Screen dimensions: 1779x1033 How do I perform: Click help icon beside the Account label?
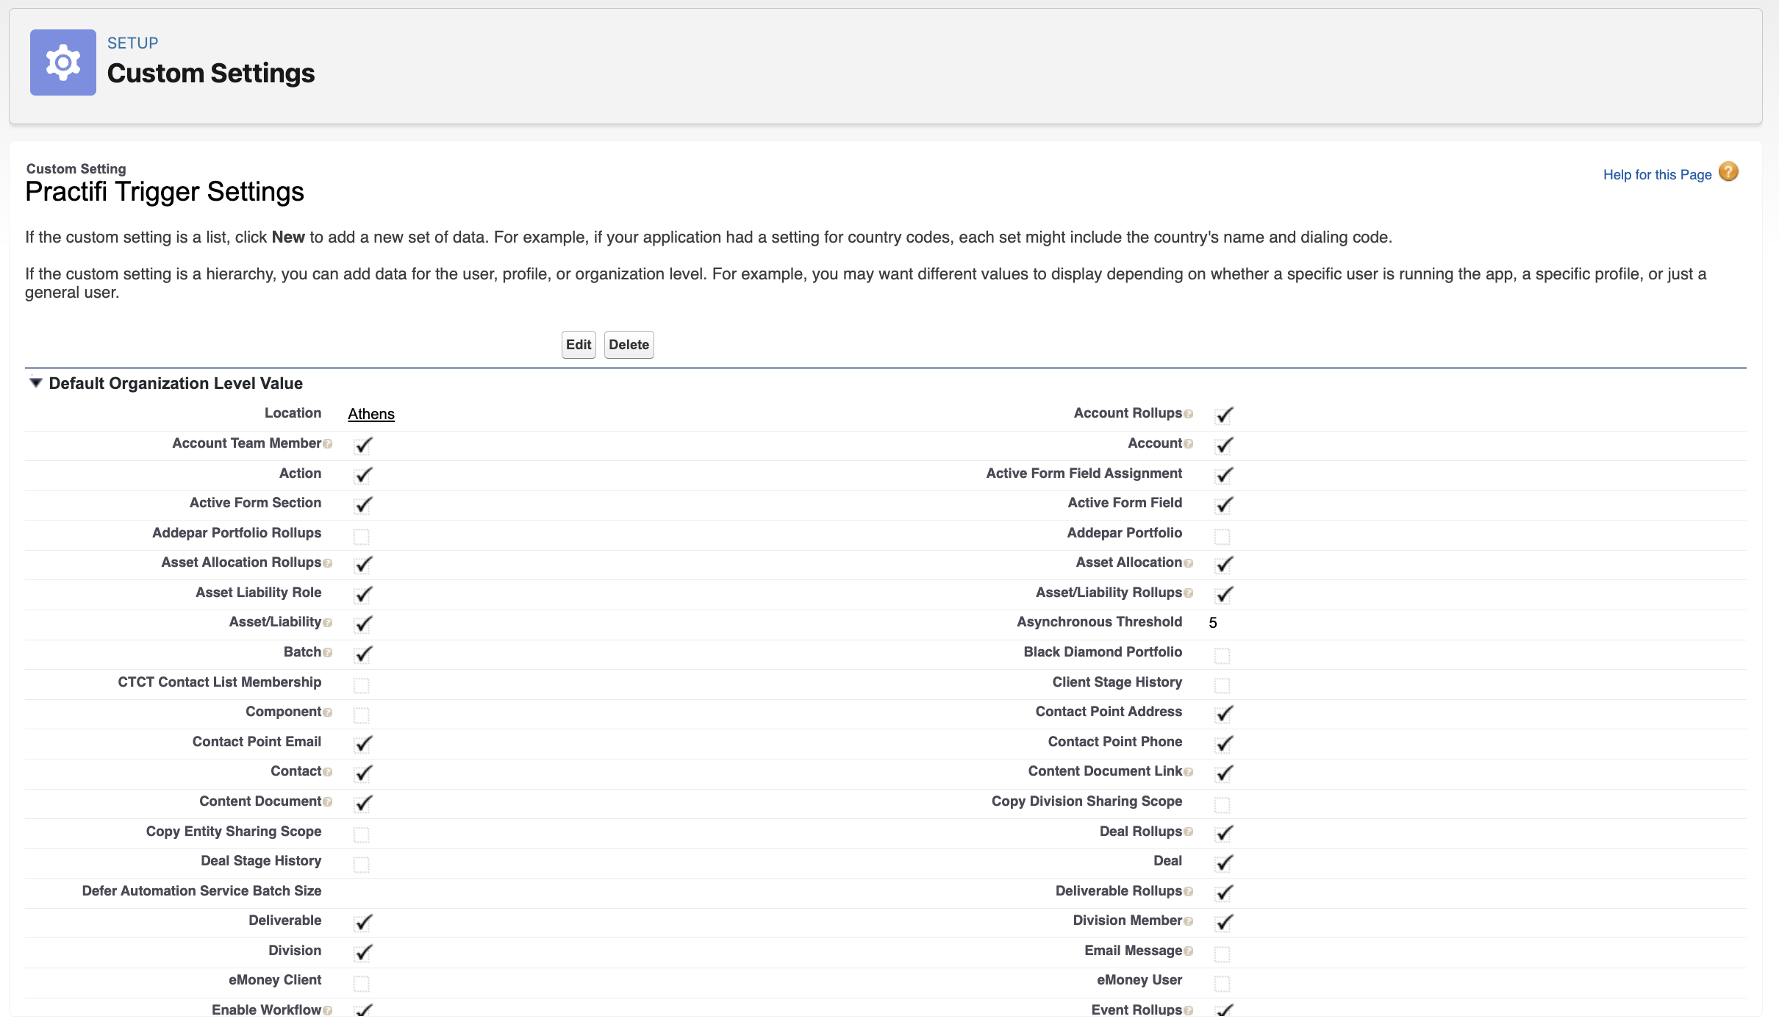click(x=1189, y=444)
